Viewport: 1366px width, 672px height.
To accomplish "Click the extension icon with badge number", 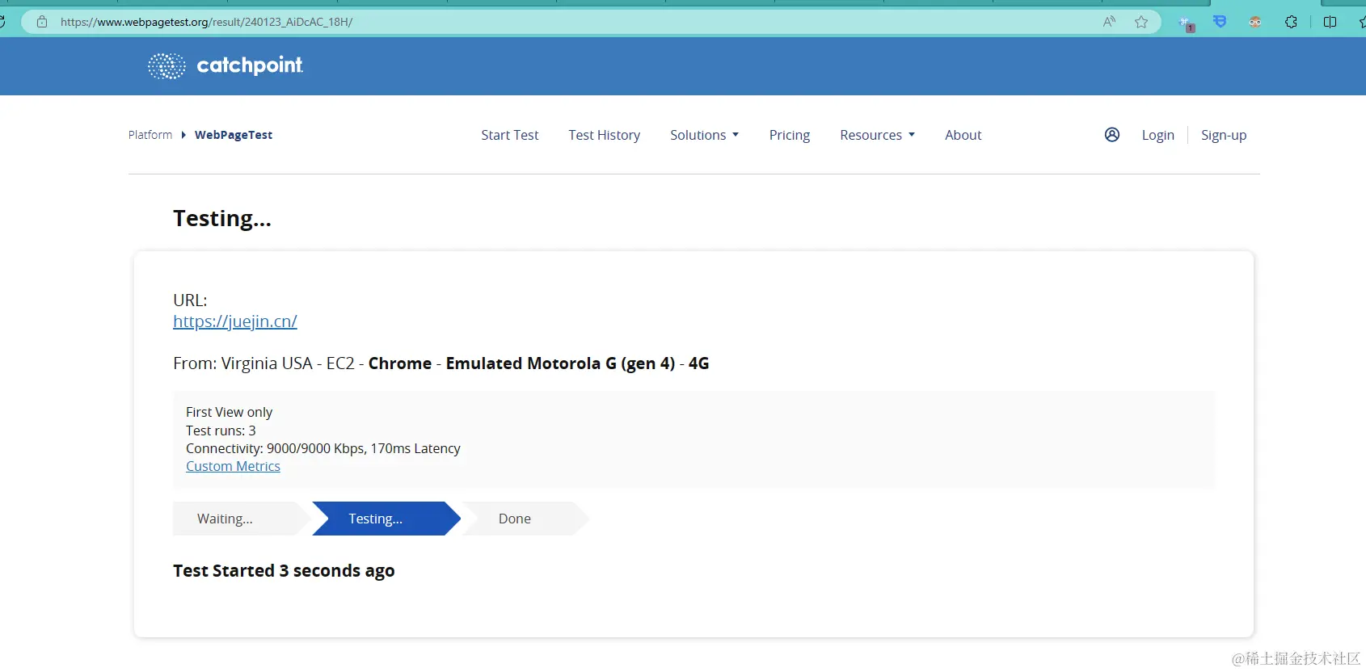I will click(x=1186, y=23).
